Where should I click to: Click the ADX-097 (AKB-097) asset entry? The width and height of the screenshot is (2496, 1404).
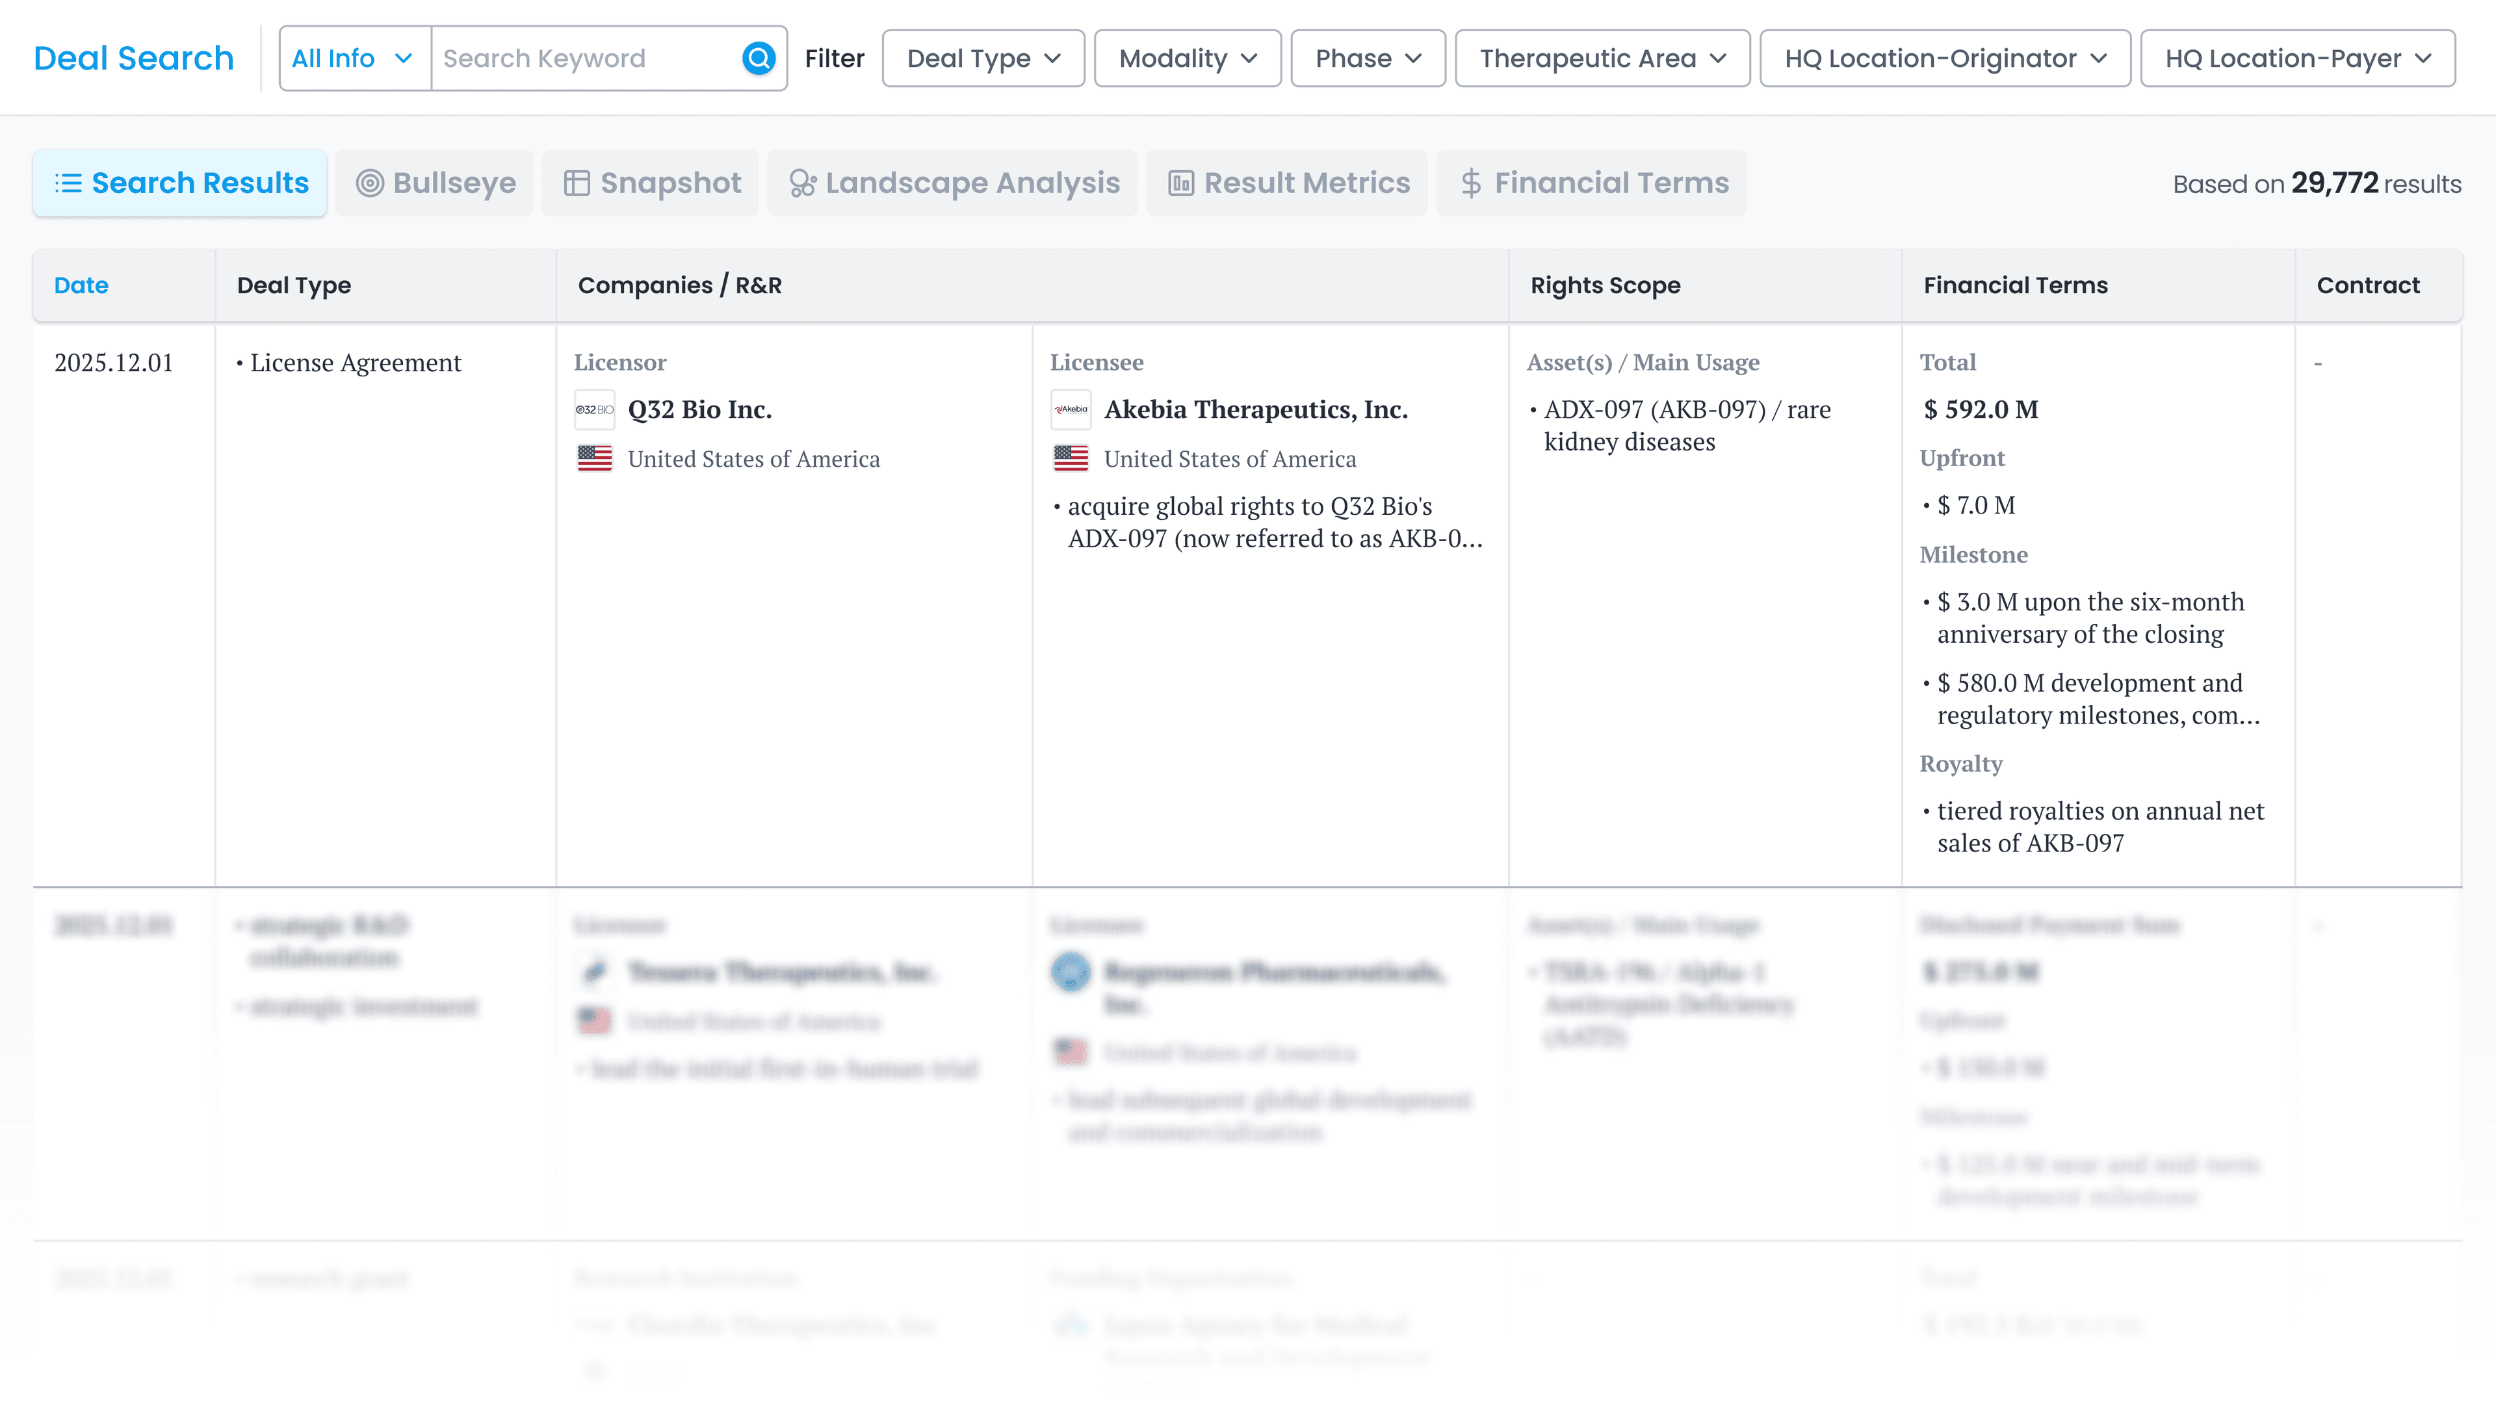1687,425
